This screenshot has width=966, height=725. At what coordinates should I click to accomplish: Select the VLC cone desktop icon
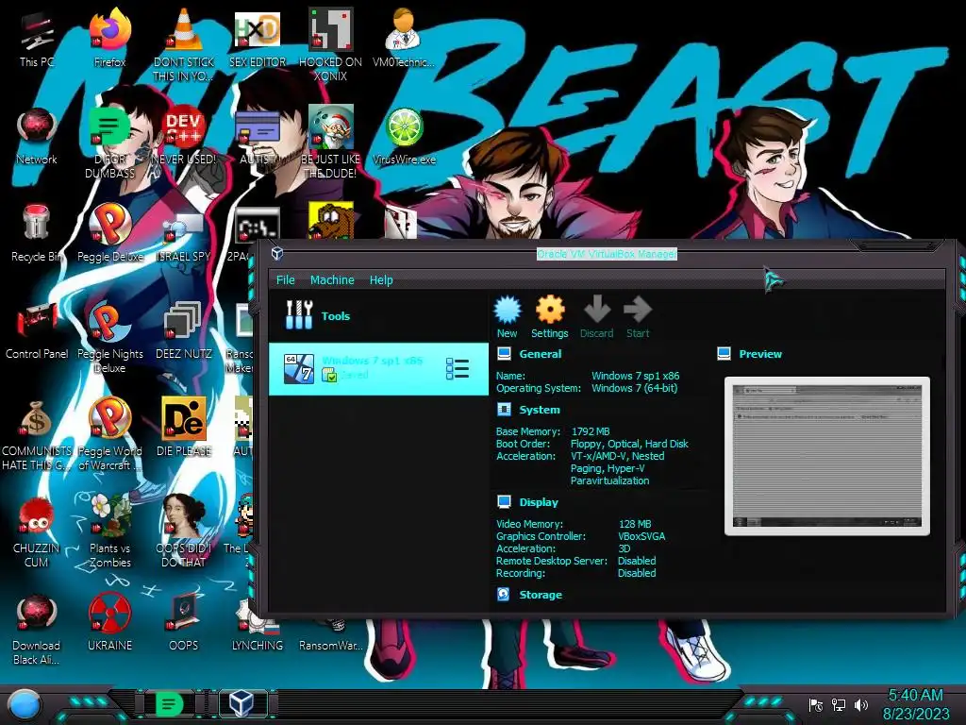[x=184, y=44]
